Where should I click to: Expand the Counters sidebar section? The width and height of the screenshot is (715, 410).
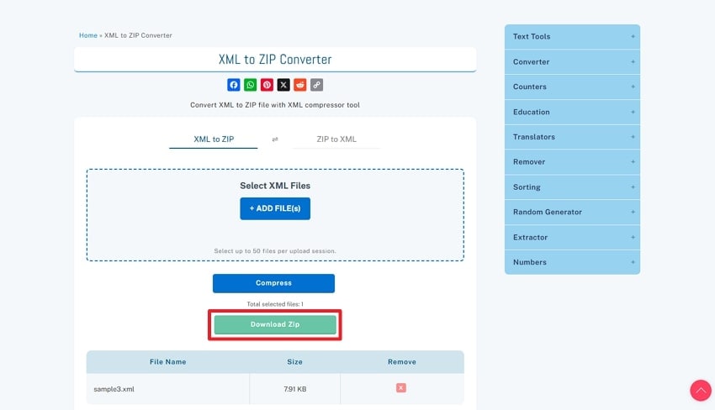(x=572, y=87)
